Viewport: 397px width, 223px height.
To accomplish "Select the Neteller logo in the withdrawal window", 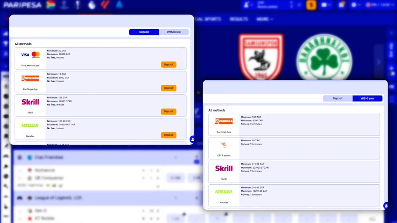I will click(224, 192).
